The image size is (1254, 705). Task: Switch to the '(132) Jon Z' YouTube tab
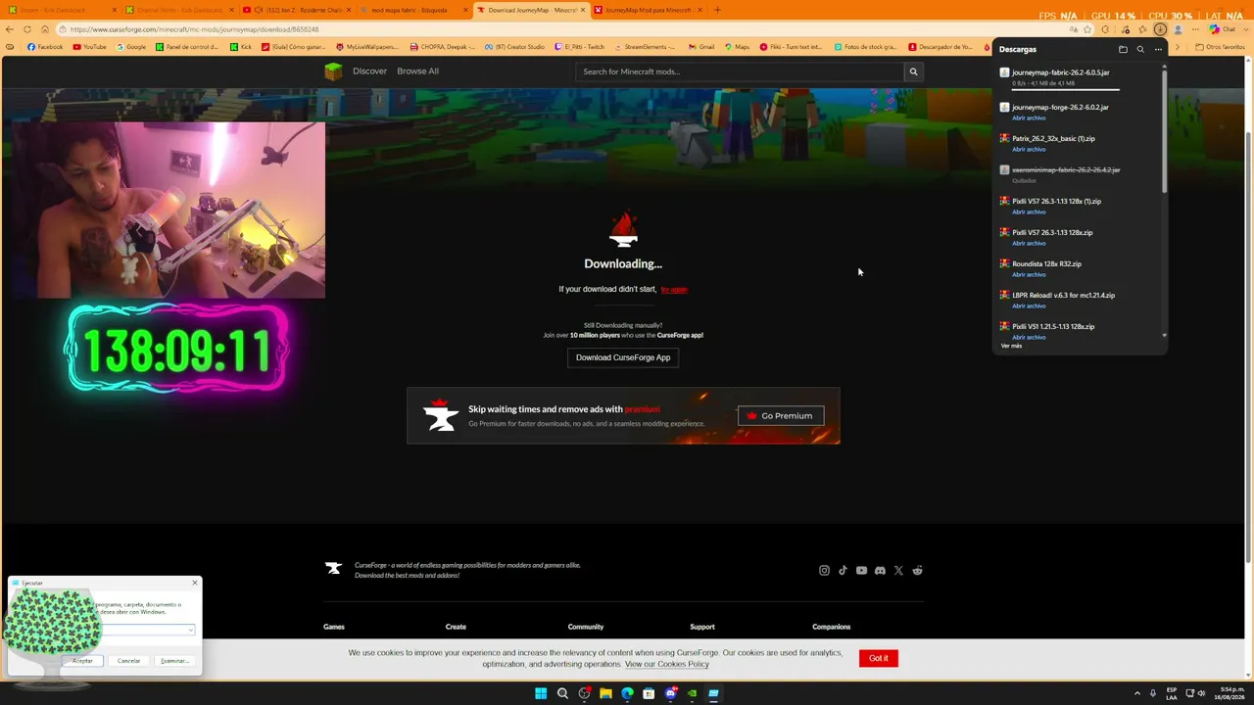pos(298,10)
